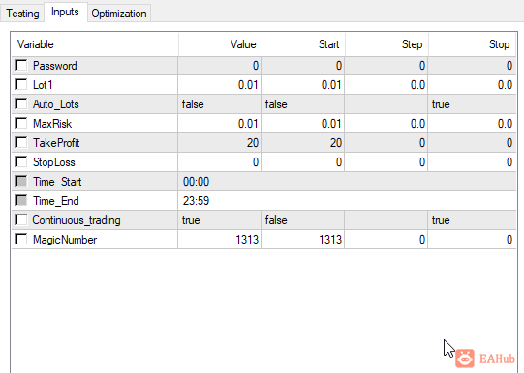
Task: Select the MagicNumber Start cell 1313
Action: 303,240
